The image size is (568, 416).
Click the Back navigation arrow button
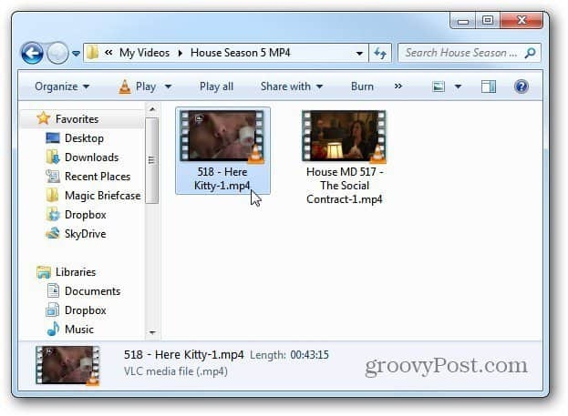(33, 53)
